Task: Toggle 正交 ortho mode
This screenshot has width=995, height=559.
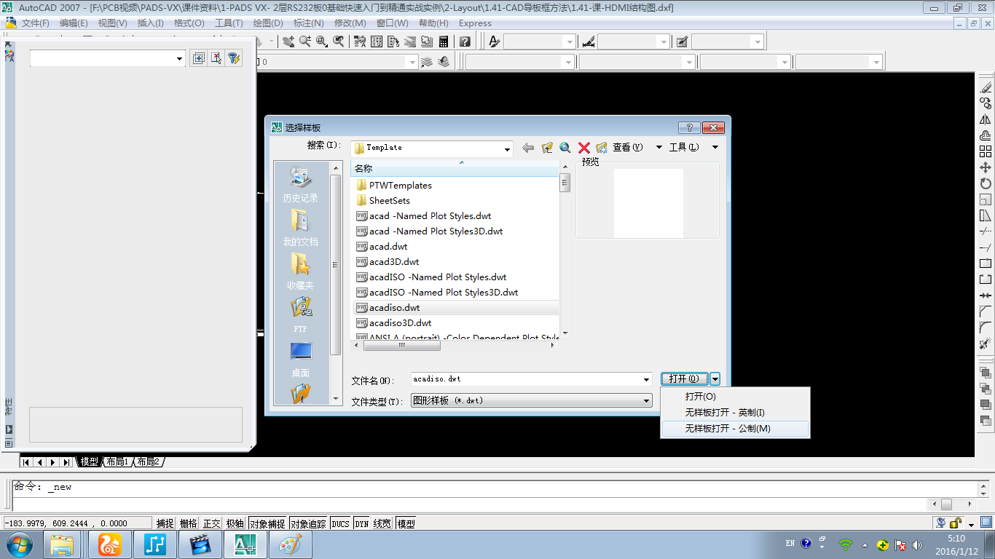Action: pos(211,523)
